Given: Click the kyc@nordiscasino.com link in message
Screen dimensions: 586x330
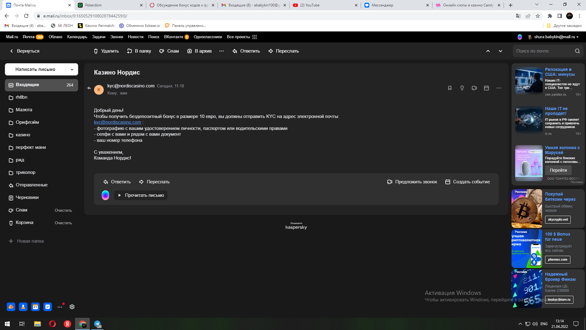Looking at the screenshot, I should tap(118, 122).
